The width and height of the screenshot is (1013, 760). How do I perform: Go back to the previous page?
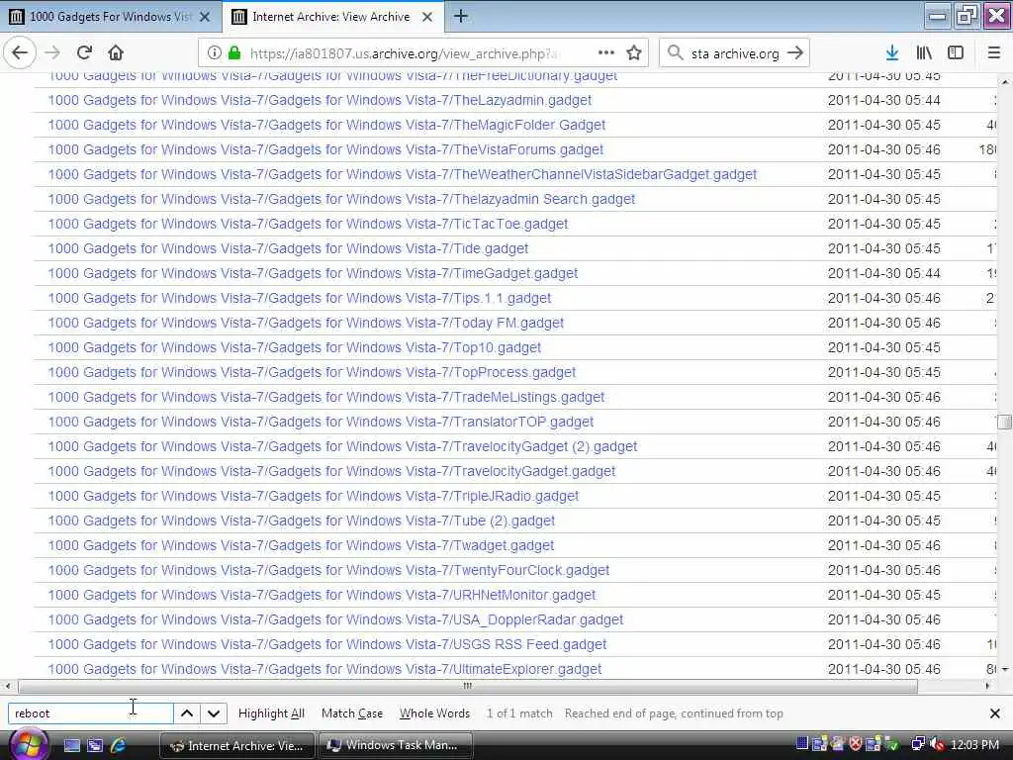(20, 53)
